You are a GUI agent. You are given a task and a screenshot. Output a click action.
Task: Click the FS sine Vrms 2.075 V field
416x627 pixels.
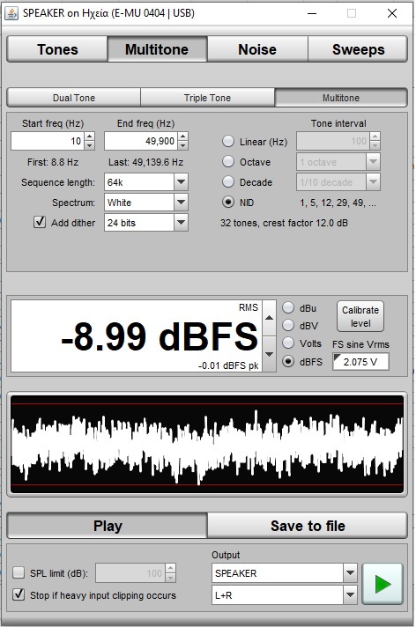pyautogui.click(x=360, y=362)
